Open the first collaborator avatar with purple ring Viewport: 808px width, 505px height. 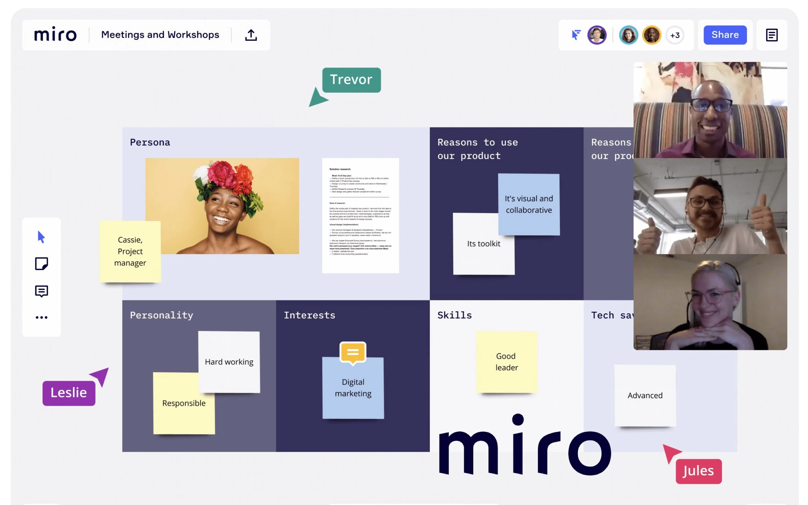point(597,35)
